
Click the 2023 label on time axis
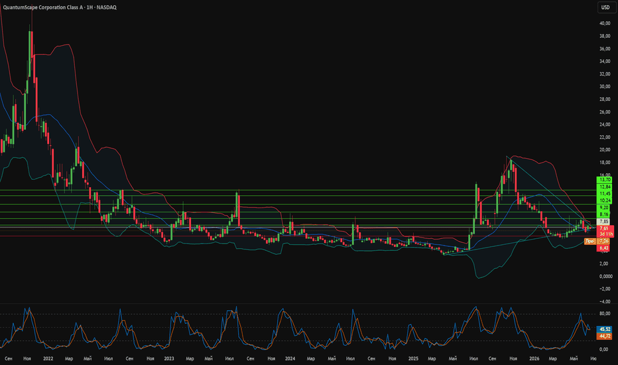coord(168,358)
